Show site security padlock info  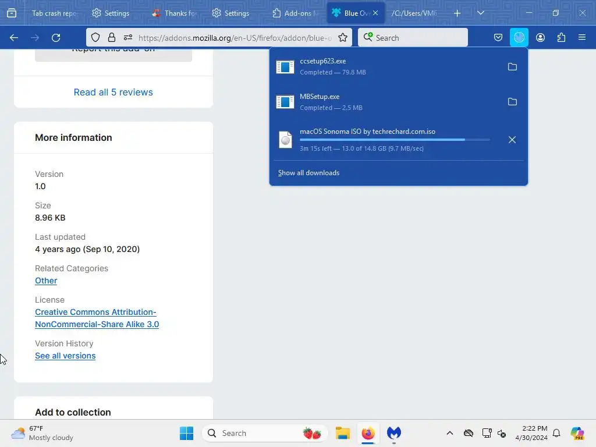pyautogui.click(x=111, y=37)
